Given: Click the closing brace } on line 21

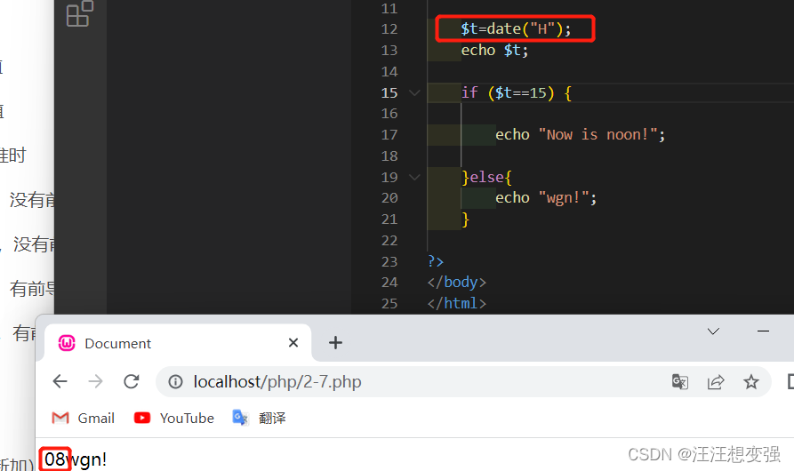Looking at the screenshot, I should (x=465, y=220).
